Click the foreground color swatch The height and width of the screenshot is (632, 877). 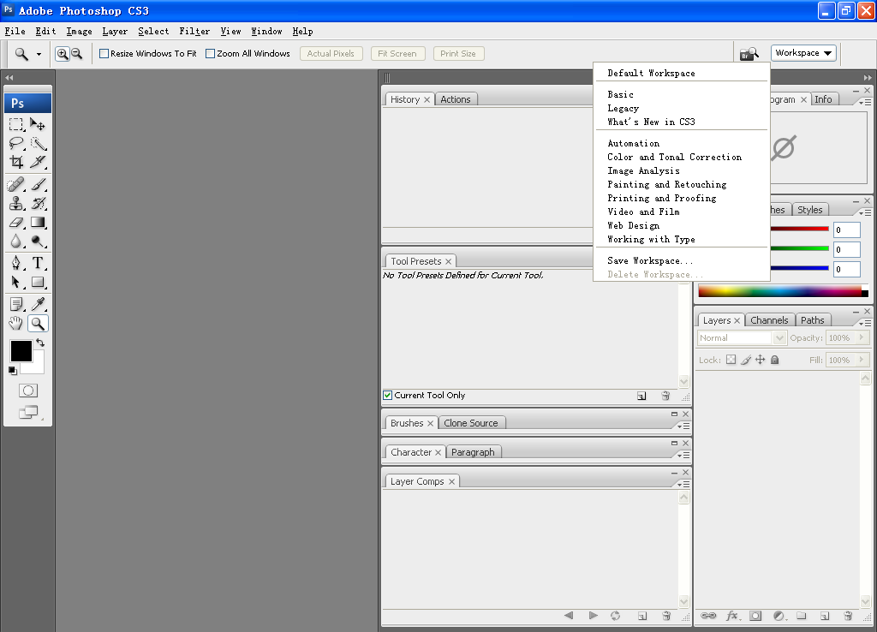[x=21, y=351]
